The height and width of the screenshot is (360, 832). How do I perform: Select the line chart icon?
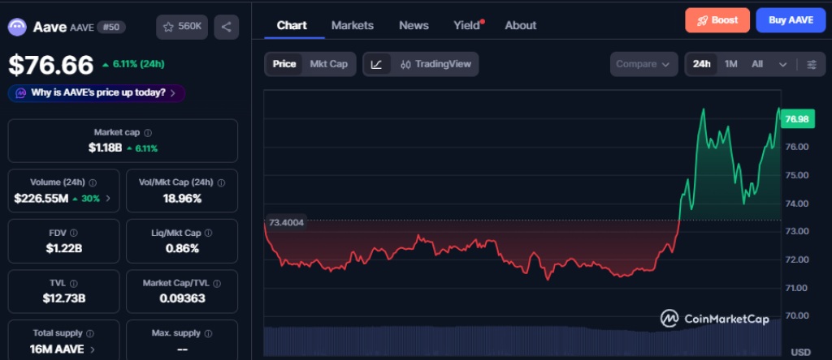pyautogui.click(x=377, y=64)
